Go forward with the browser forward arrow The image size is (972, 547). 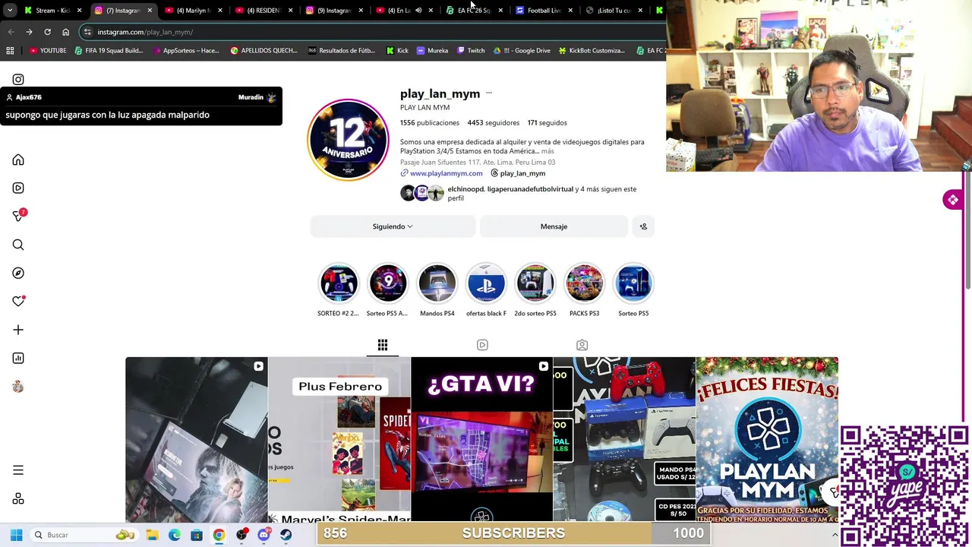click(29, 32)
